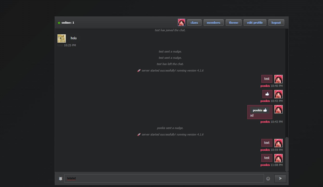Click the online: 1 status indicator

coord(66,23)
